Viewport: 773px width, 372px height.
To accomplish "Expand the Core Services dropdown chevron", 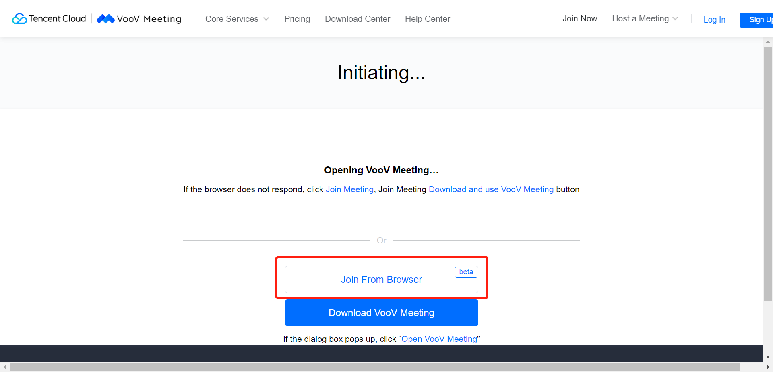I will [x=266, y=19].
